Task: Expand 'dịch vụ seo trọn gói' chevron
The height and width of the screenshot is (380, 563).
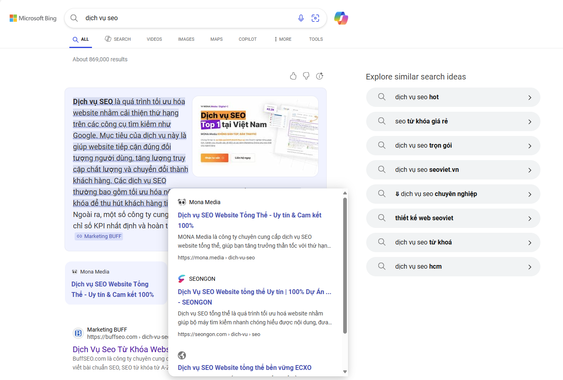Action: click(x=530, y=146)
